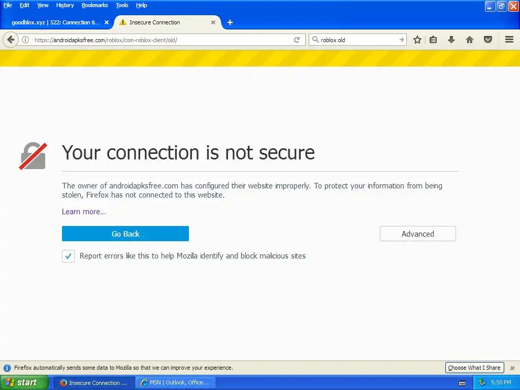This screenshot has width=520, height=390.
Task: Close the Insecure Connection tab
Action: (x=213, y=22)
